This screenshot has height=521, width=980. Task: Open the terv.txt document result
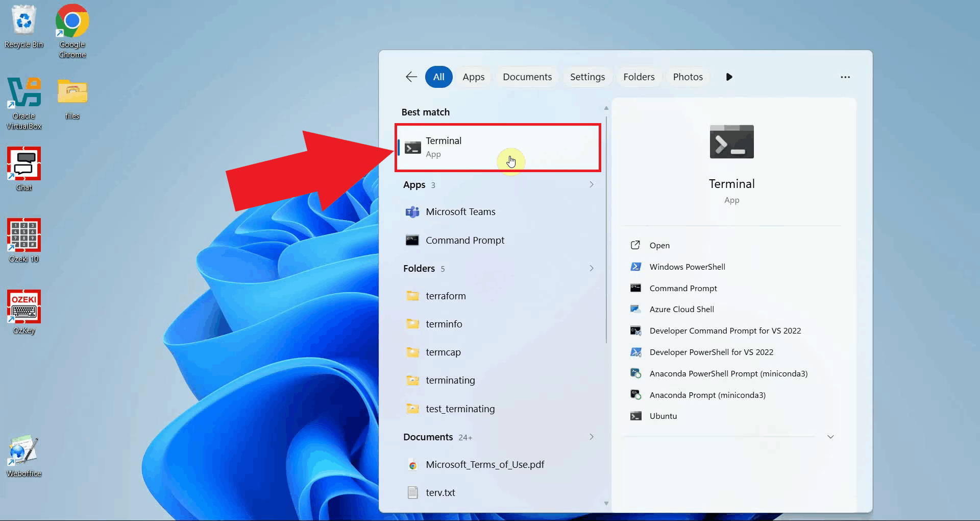pyautogui.click(x=498, y=492)
